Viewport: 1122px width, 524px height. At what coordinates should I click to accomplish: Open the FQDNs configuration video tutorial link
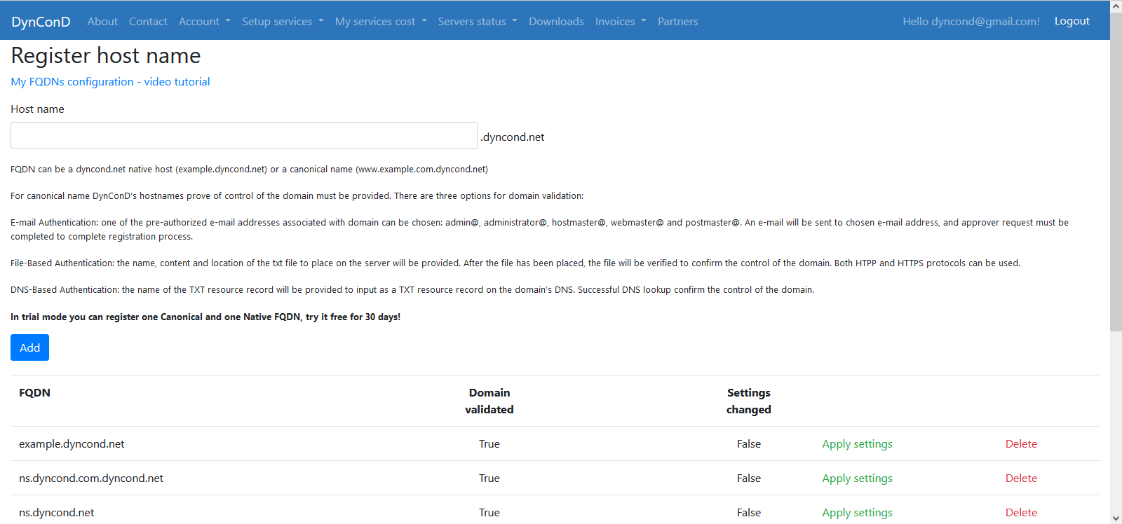tap(110, 82)
